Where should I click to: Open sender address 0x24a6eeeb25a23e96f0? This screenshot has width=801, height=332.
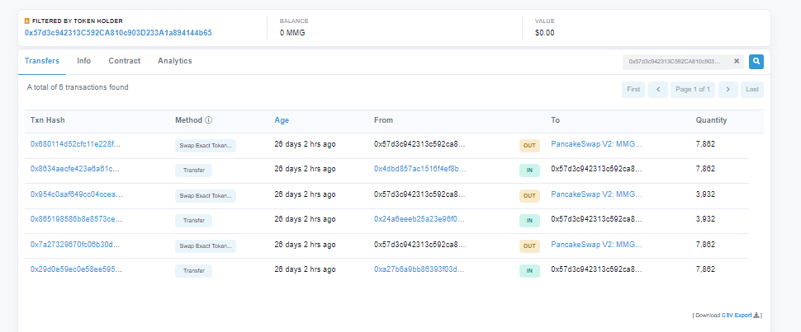click(420, 219)
